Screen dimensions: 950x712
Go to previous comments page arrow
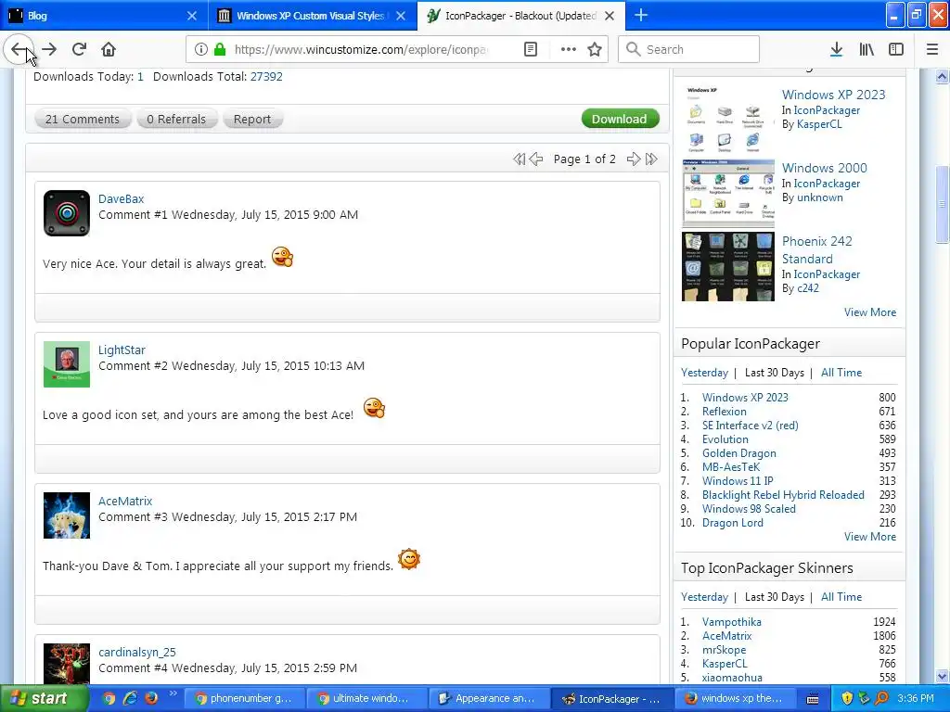coord(536,159)
